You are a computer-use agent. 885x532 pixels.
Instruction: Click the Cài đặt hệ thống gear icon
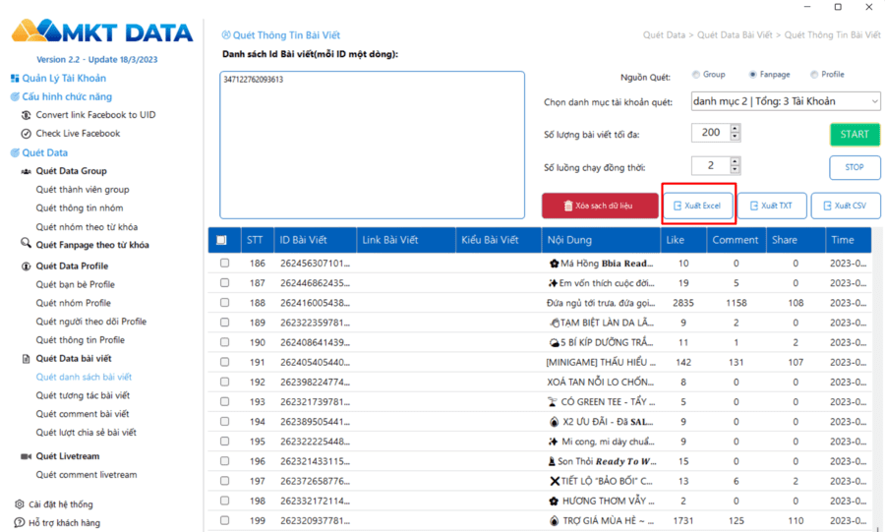pyautogui.click(x=20, y=503)
